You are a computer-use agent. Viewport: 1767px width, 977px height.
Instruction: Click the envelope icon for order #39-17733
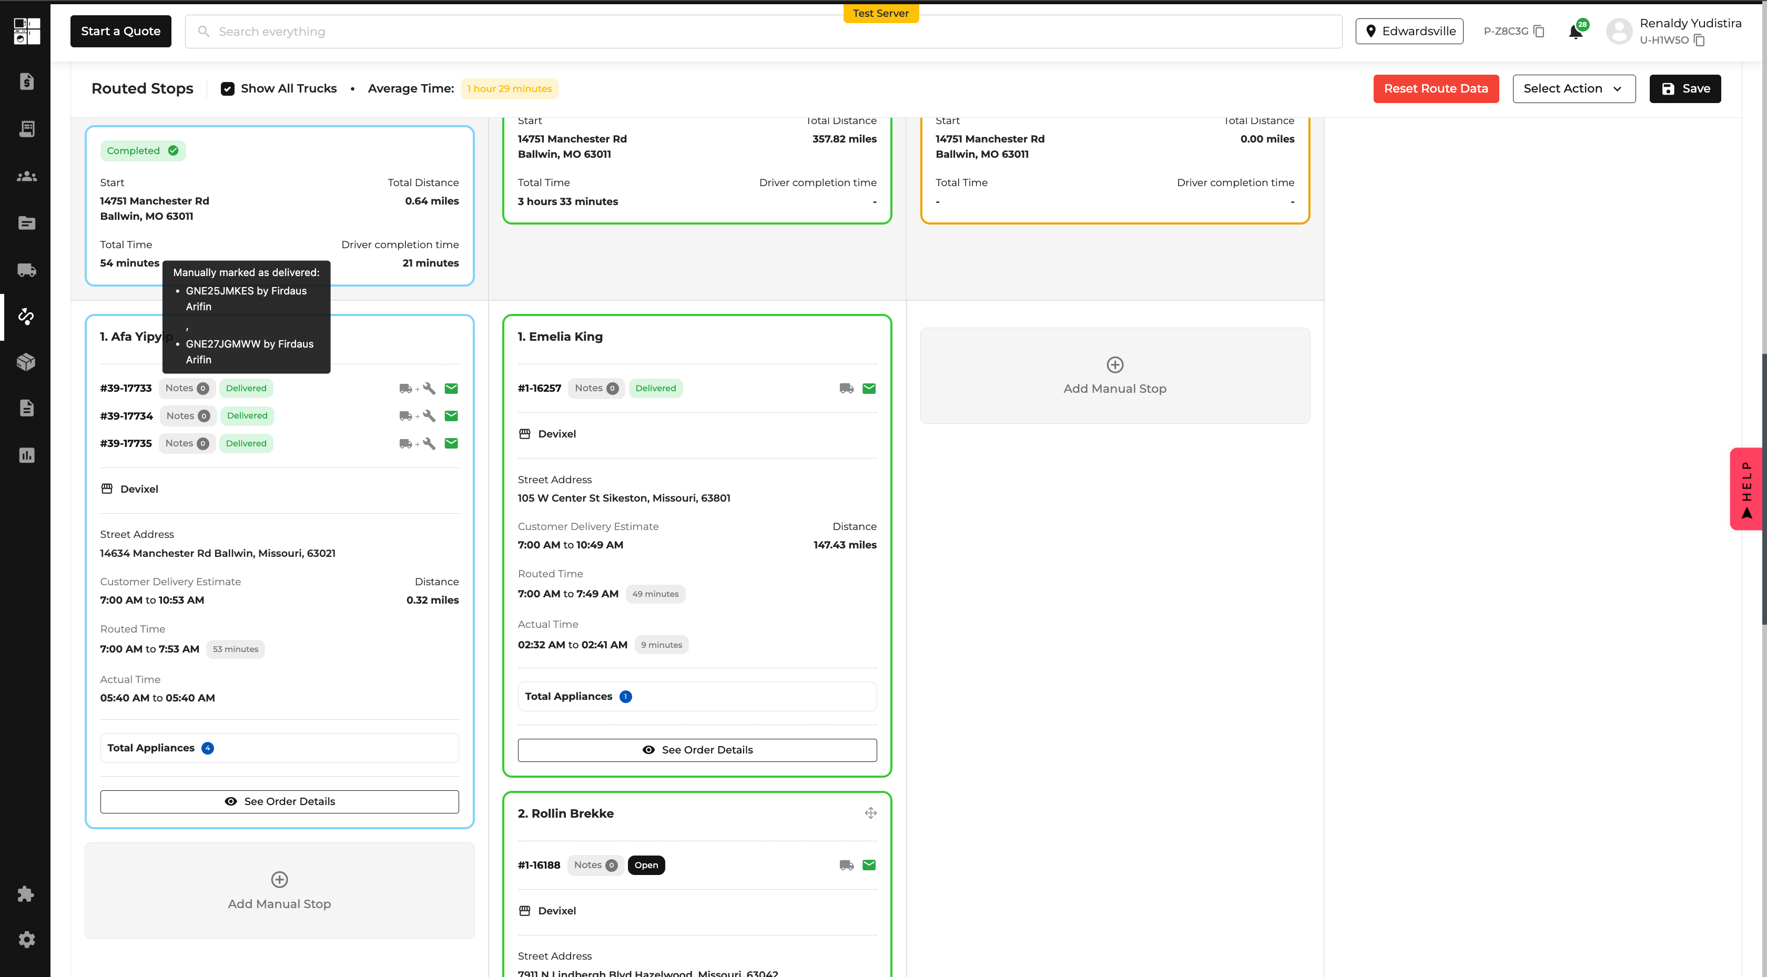[451, 389]
